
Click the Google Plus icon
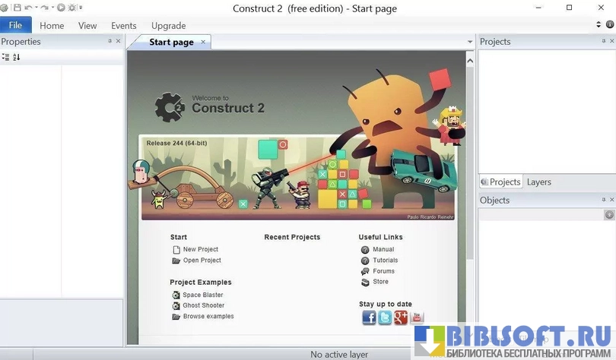tap(401, 317)
